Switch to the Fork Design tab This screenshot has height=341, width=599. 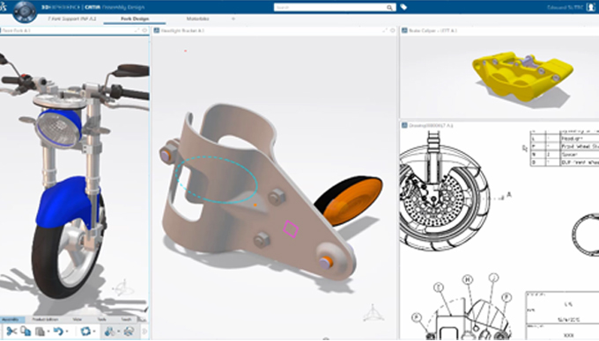(135, 18)
